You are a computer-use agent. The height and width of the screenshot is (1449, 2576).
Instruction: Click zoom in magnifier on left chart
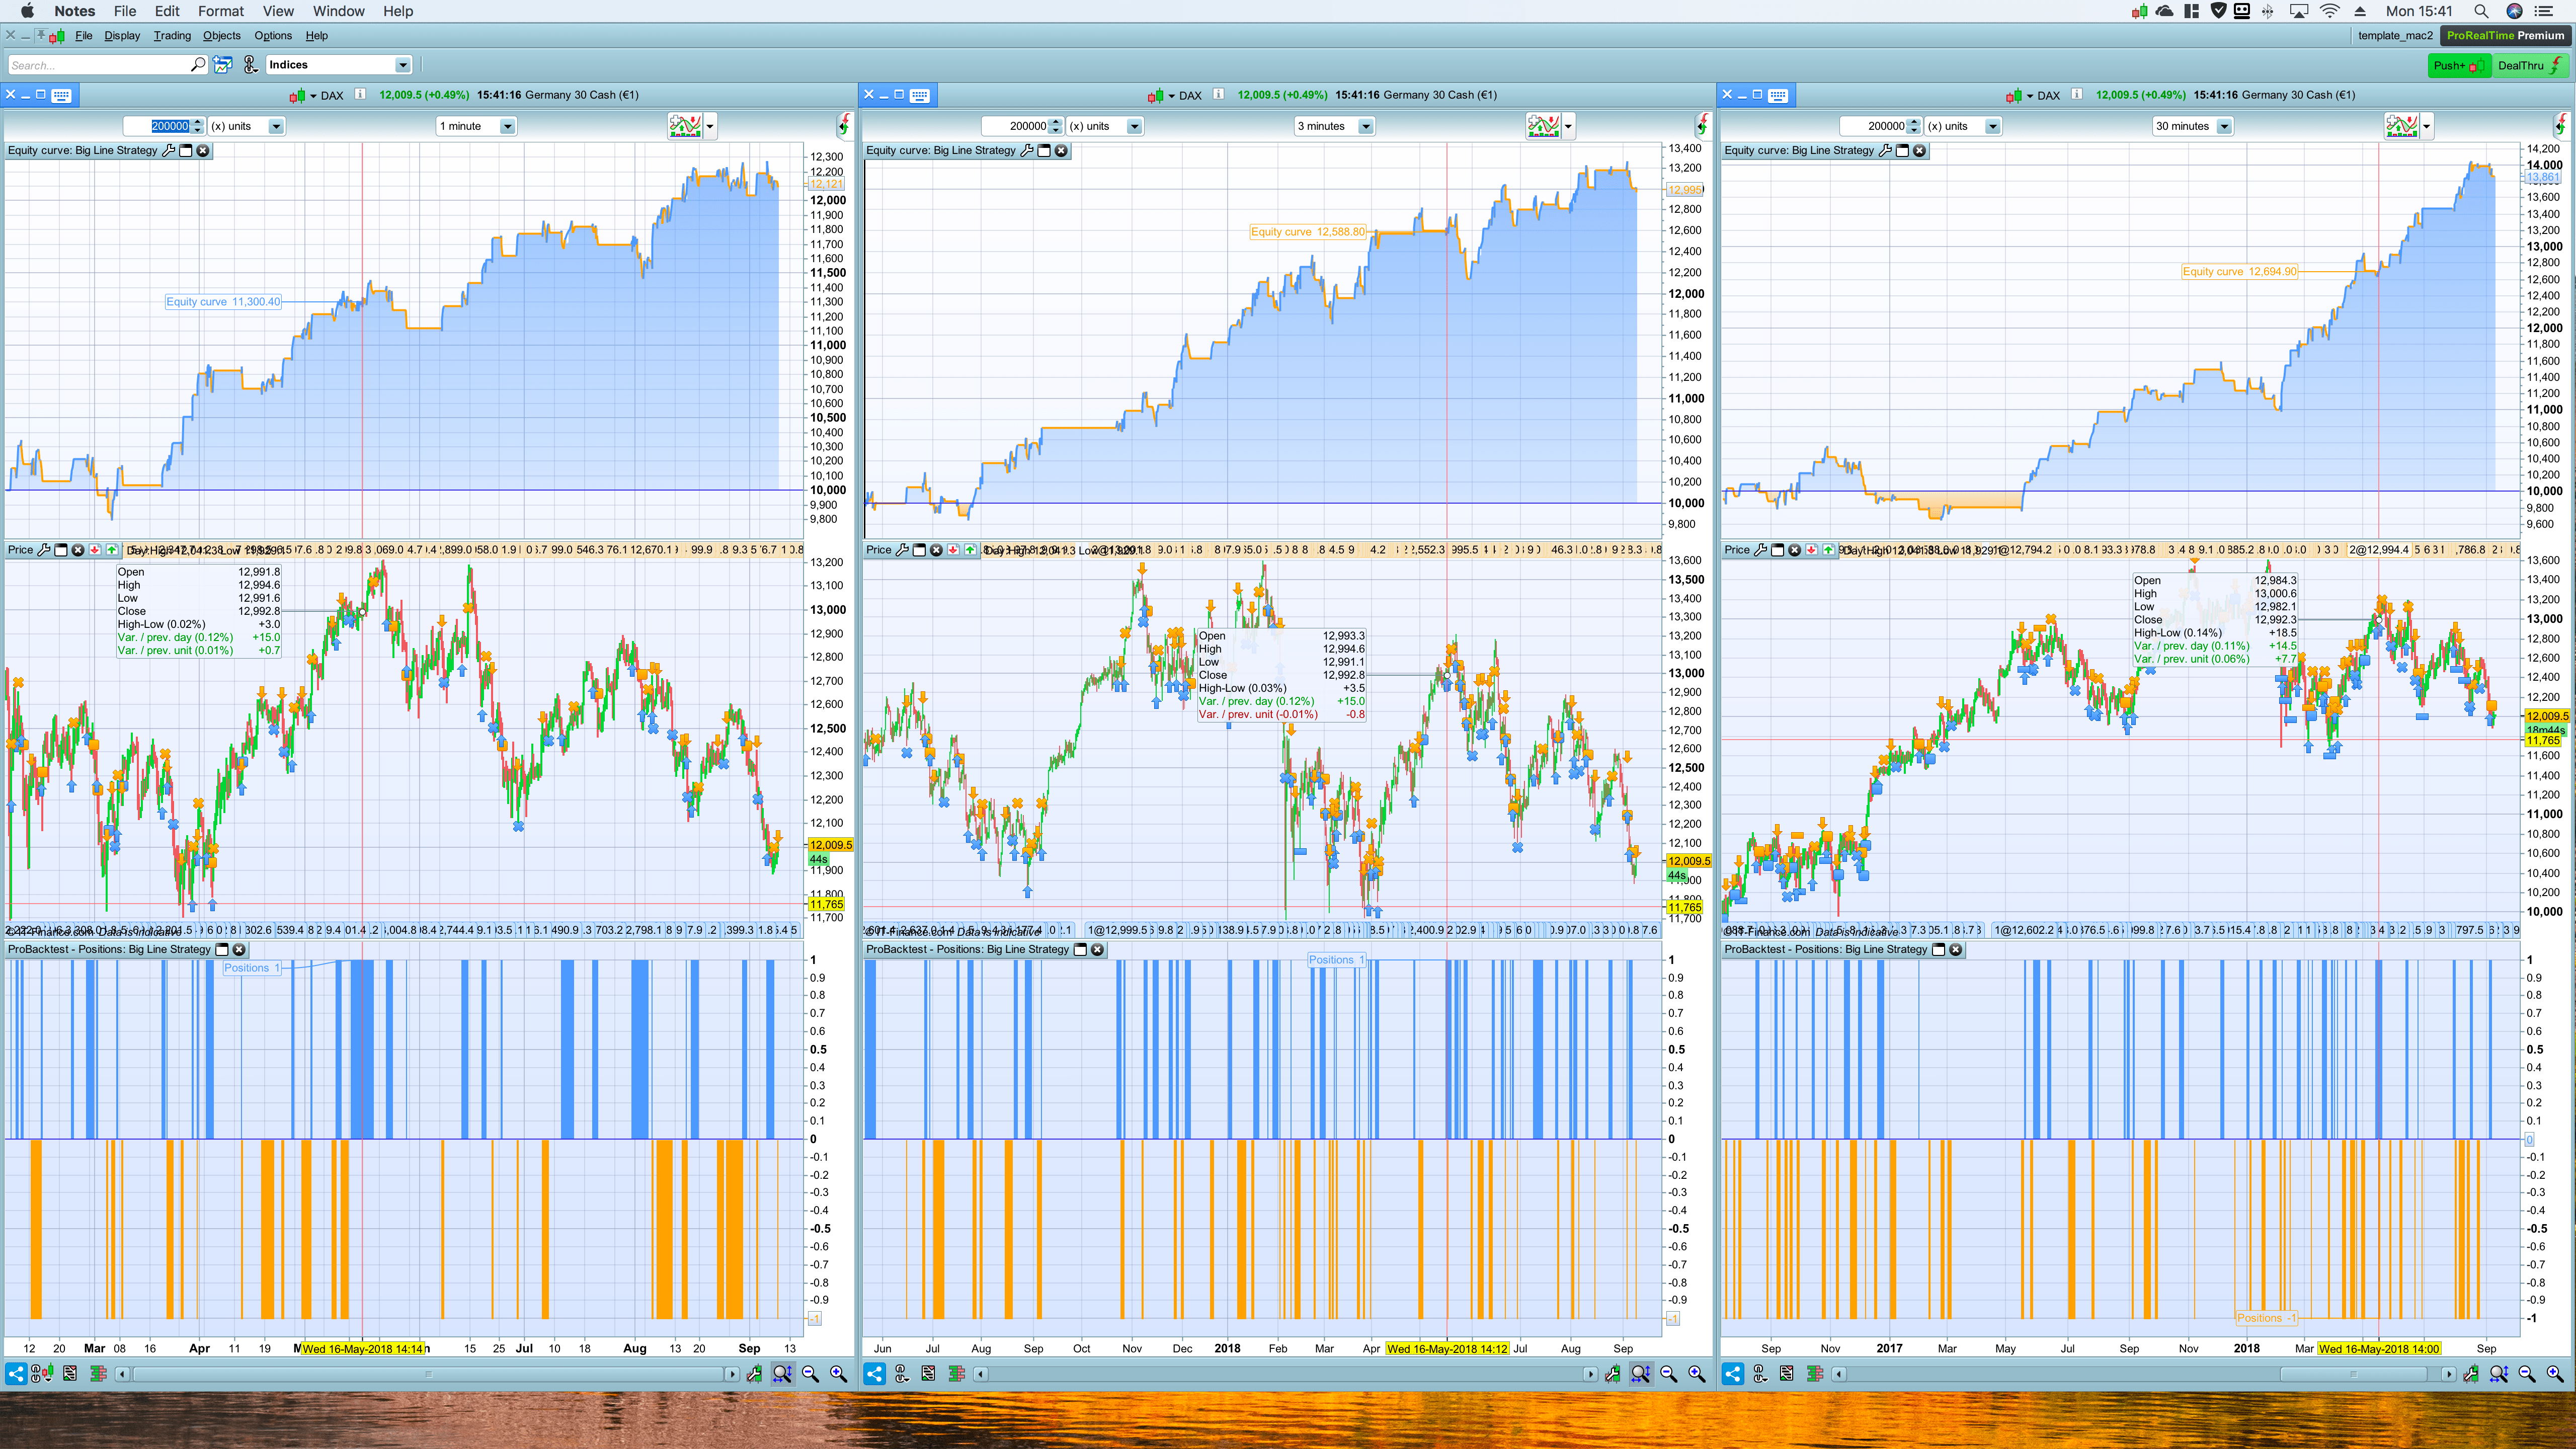click(838, 1374)
